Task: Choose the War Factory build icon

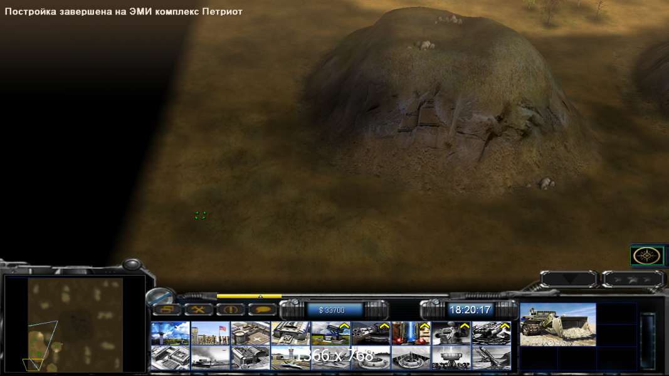Action: [x=290, y=333]
